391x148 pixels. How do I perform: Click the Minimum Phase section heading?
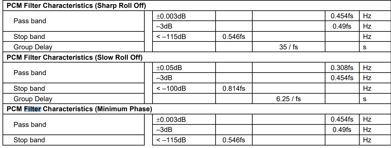(79, 109)
